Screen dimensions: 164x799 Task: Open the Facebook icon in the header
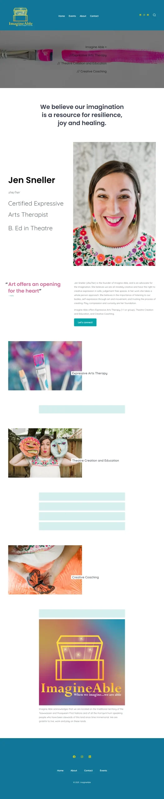pos(148,15)
